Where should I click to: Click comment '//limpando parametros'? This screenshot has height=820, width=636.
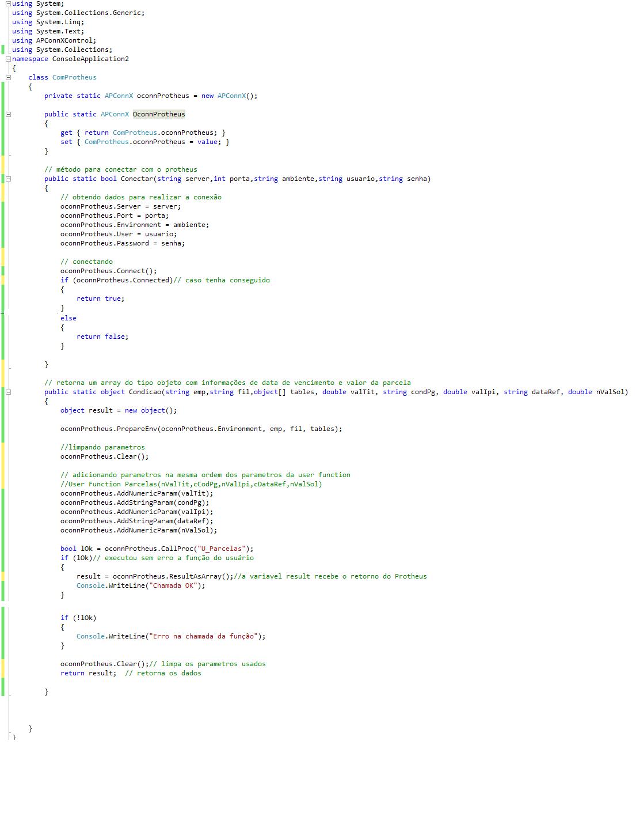click(x=102, y=447)
